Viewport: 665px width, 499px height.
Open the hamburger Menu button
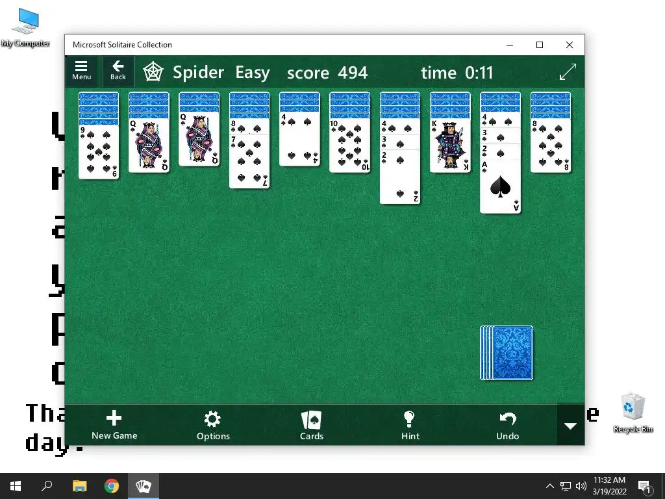(81, 71)
